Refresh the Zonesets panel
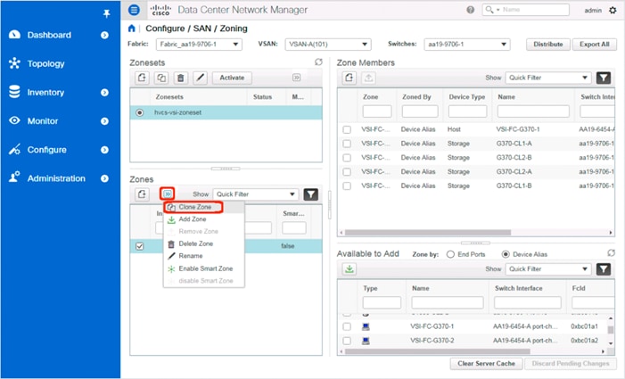625x379 pixels. point(318,62)
